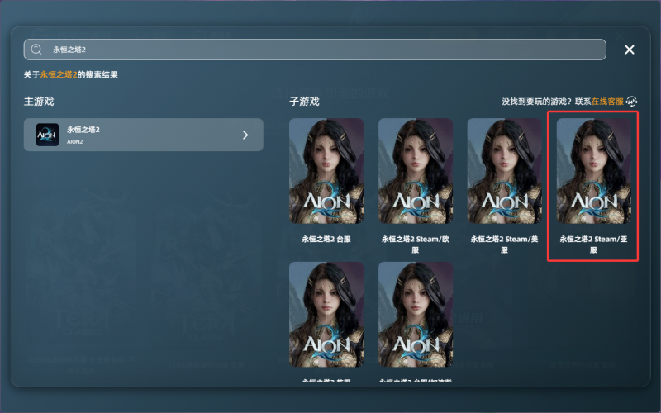Close the search results panel with the X
Screen dimensions: 661x413
[630, 50]
